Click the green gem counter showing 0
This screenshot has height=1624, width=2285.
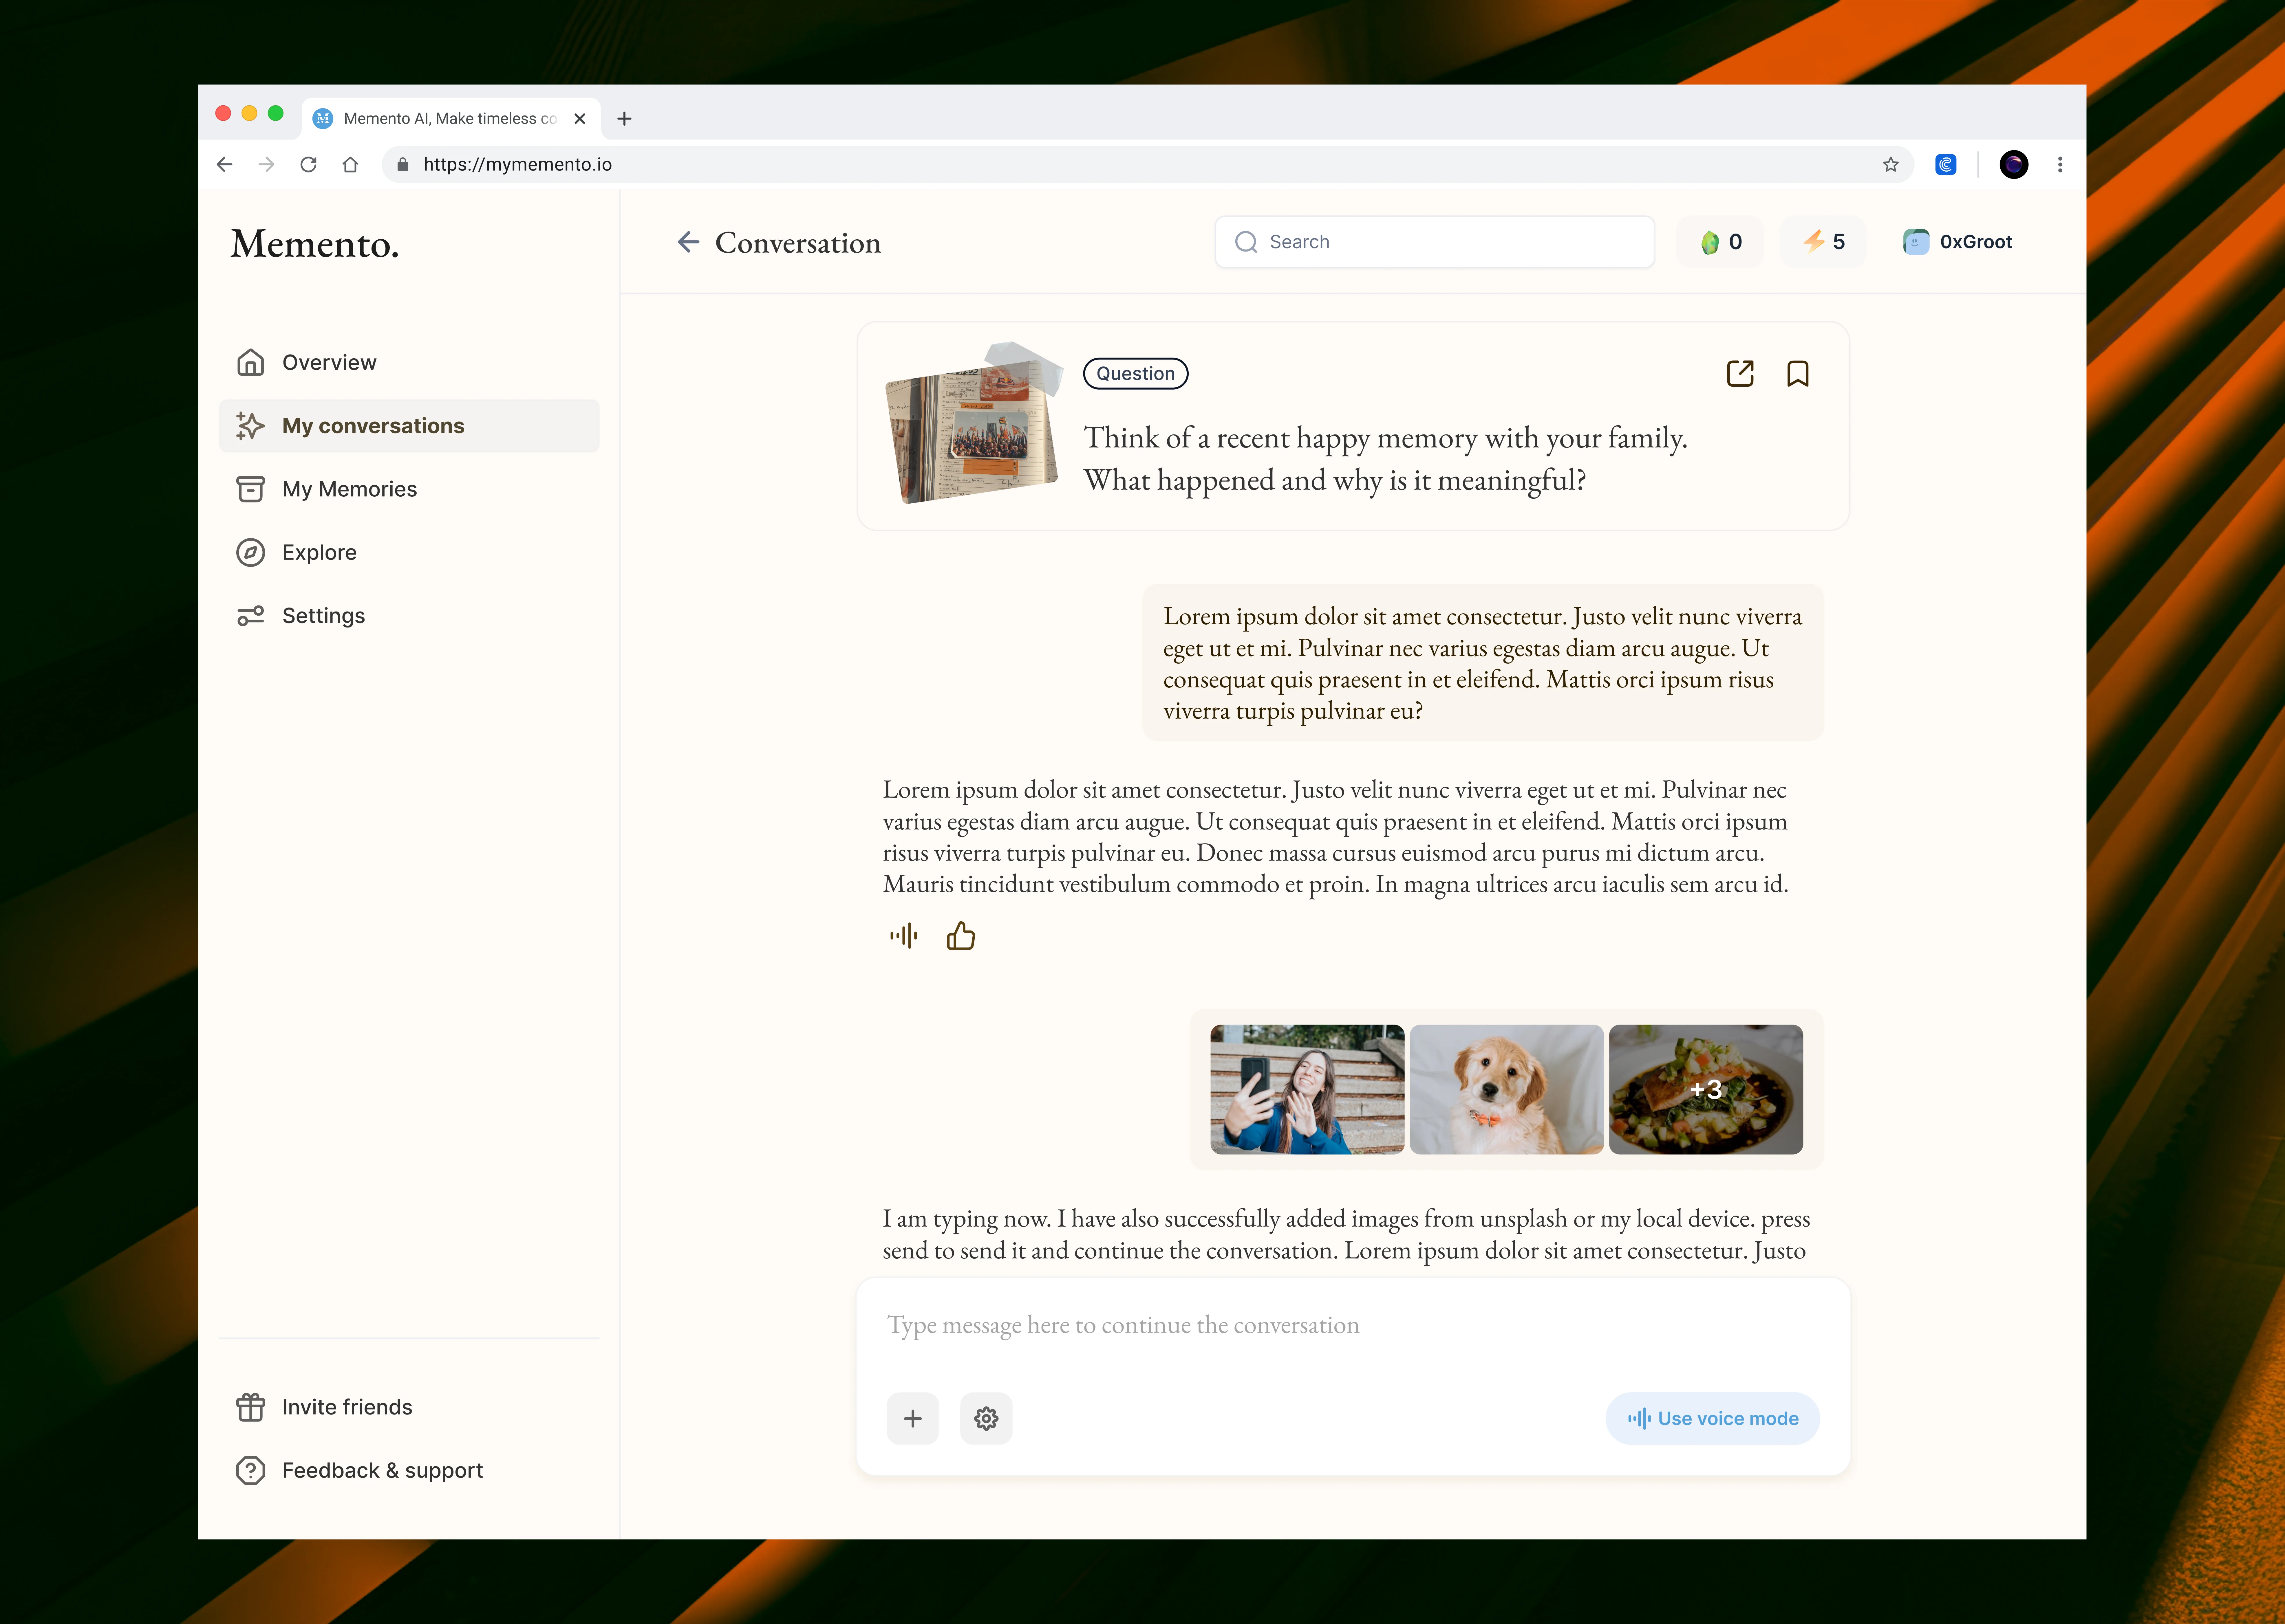click(1721, 242)
